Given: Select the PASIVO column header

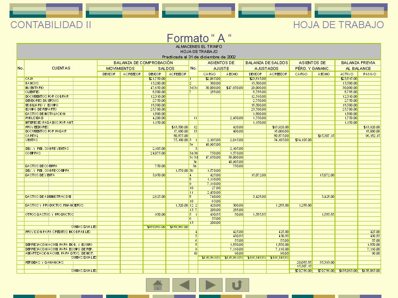Looking at the screenshot, I should [369, 74].
